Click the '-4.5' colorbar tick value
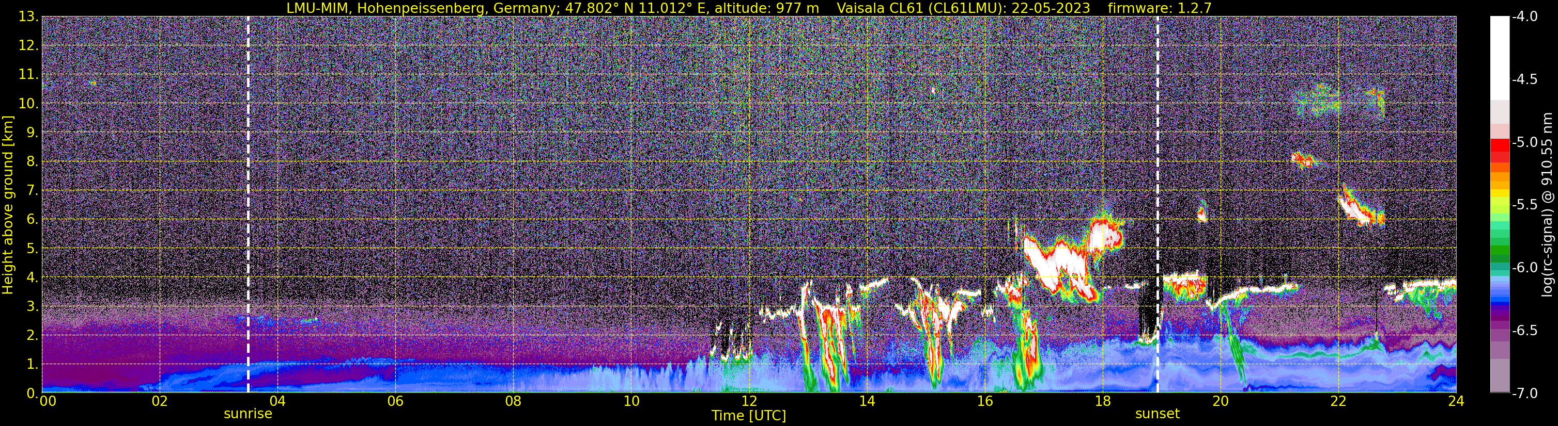This screenshot has height=426, width=1558. coord(1524,79)
